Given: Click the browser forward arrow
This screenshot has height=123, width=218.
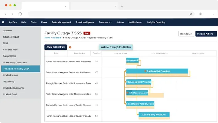Looking at the screenshot, I should pos(12,14).
